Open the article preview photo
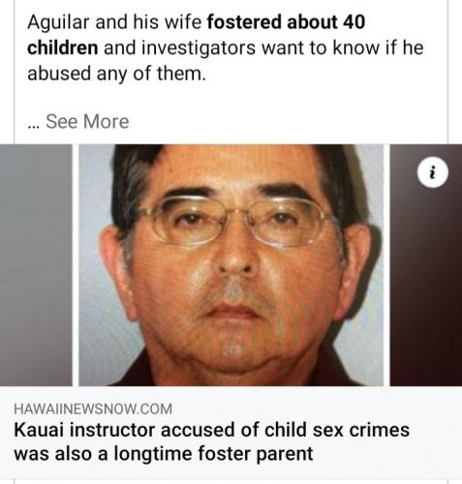 231,265
